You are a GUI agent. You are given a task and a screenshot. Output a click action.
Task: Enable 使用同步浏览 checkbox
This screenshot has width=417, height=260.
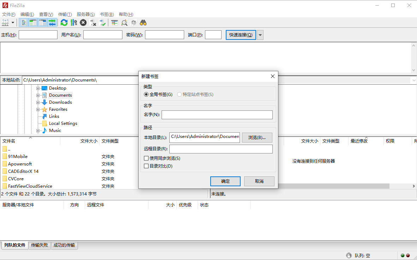coord(146,158)
